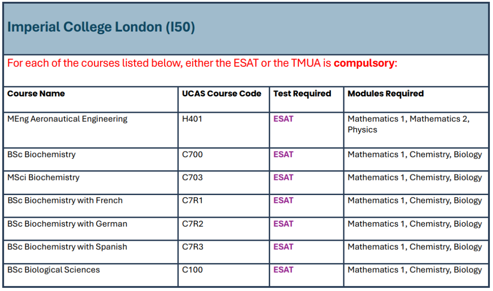Select the H401 course code cell
Screen dimensions: 493x291
(192, 119)
